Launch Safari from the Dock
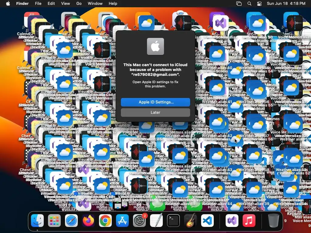Image resolution: width=311 pixels, height=233 pixels. [x=71, y=221]
